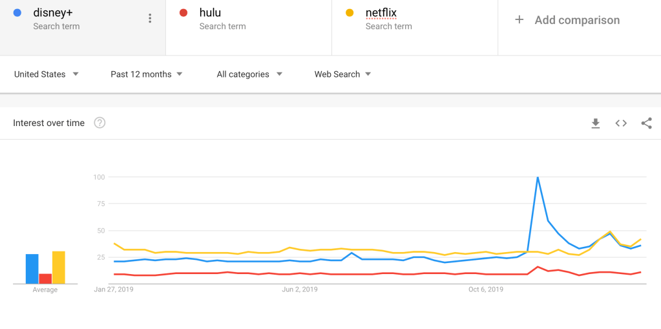
Task: Click the yellow netflix average bar
Action: point(59,268)
